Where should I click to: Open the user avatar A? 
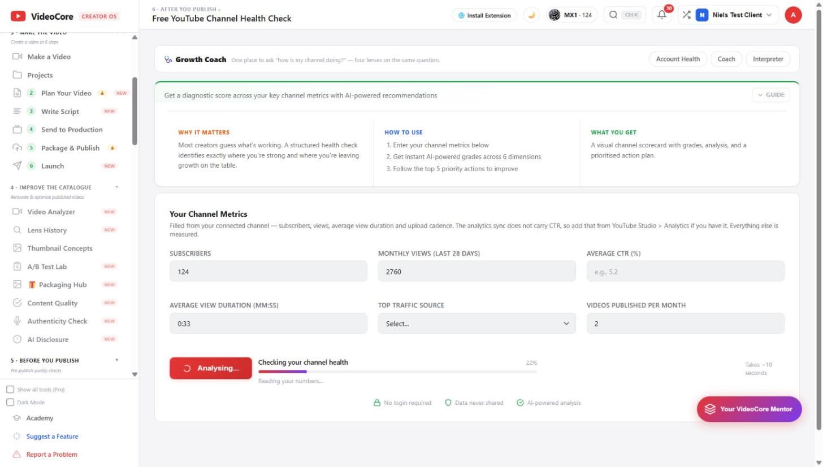click(x=793, y=15)
